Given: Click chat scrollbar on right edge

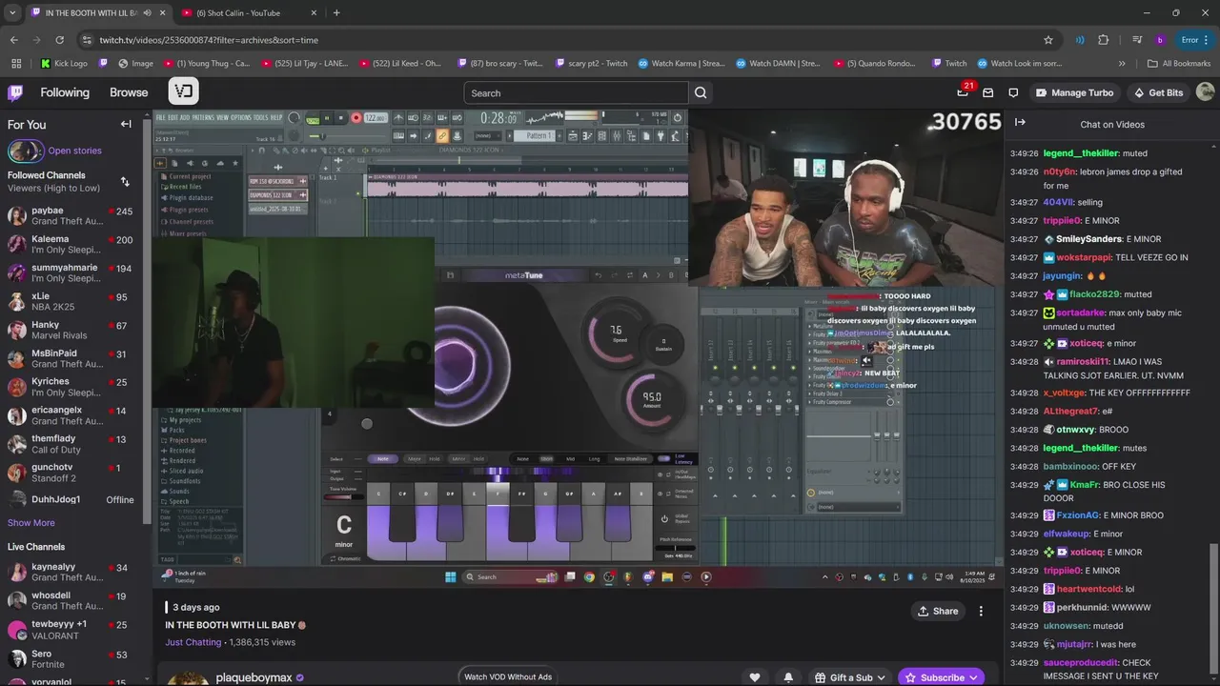Looking at the screenshot, I should tap(1214, 610).
